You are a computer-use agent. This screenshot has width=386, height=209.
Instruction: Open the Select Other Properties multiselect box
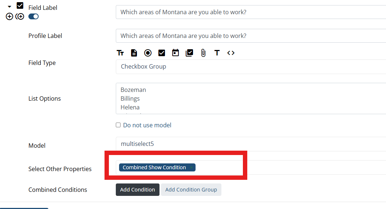(251, 167)
